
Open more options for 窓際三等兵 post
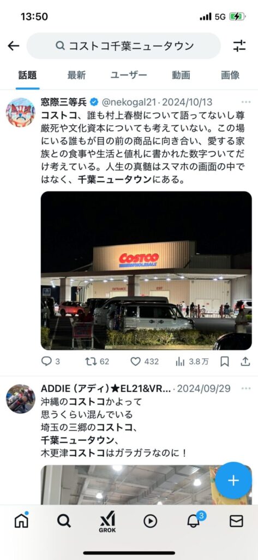[246, 102]
